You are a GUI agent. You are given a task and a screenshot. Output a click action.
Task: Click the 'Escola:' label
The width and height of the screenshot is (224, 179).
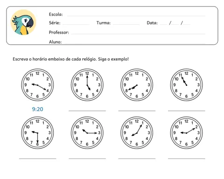56,14
